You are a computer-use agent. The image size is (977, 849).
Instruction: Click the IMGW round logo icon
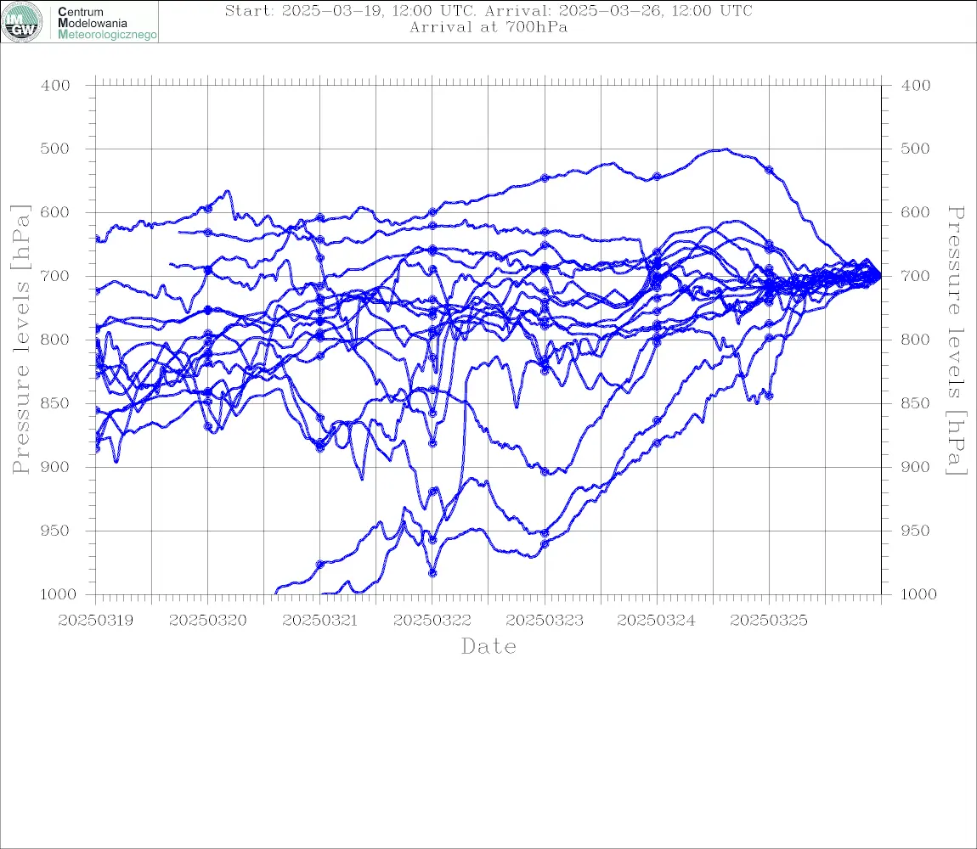pos(22,22)
